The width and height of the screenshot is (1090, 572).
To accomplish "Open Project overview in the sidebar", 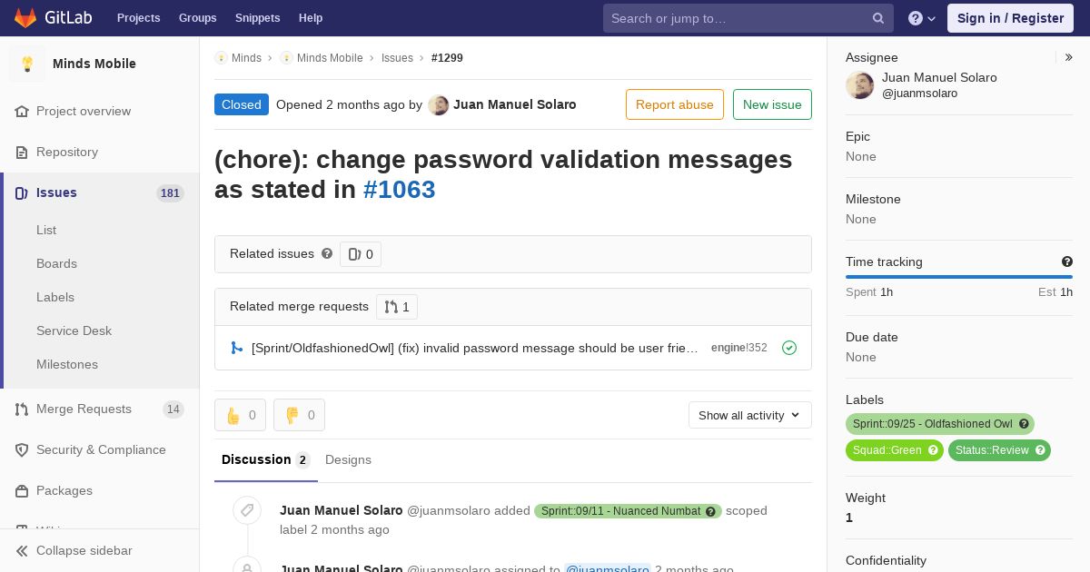I will 84,111.
